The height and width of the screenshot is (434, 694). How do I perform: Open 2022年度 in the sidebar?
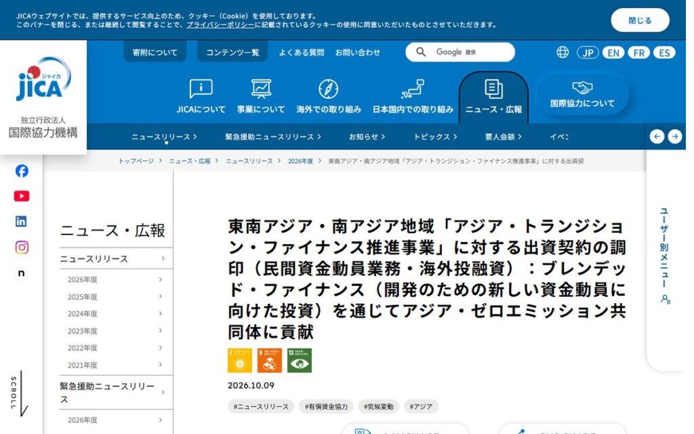[116, 348]
